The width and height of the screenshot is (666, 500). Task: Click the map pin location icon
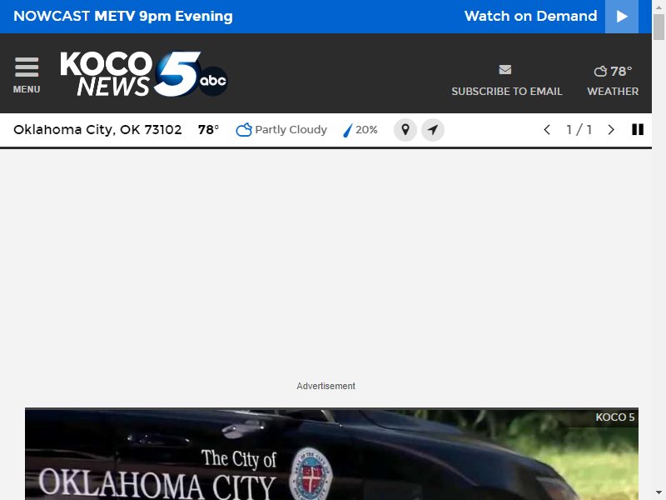(405, 130)
